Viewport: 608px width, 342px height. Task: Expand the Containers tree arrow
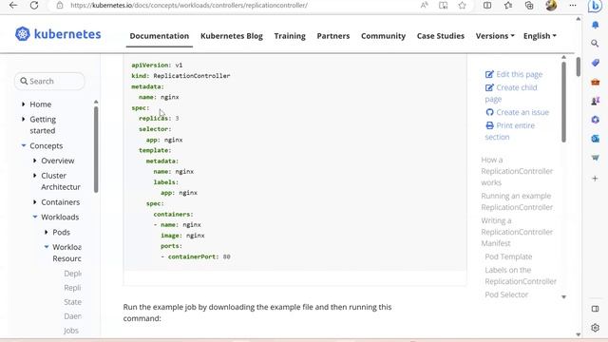tap(35, 202)
